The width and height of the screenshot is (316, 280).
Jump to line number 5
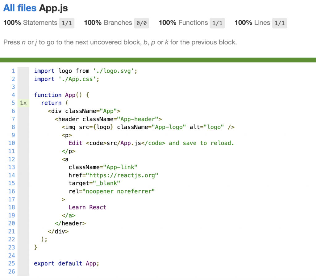(13, 103)
